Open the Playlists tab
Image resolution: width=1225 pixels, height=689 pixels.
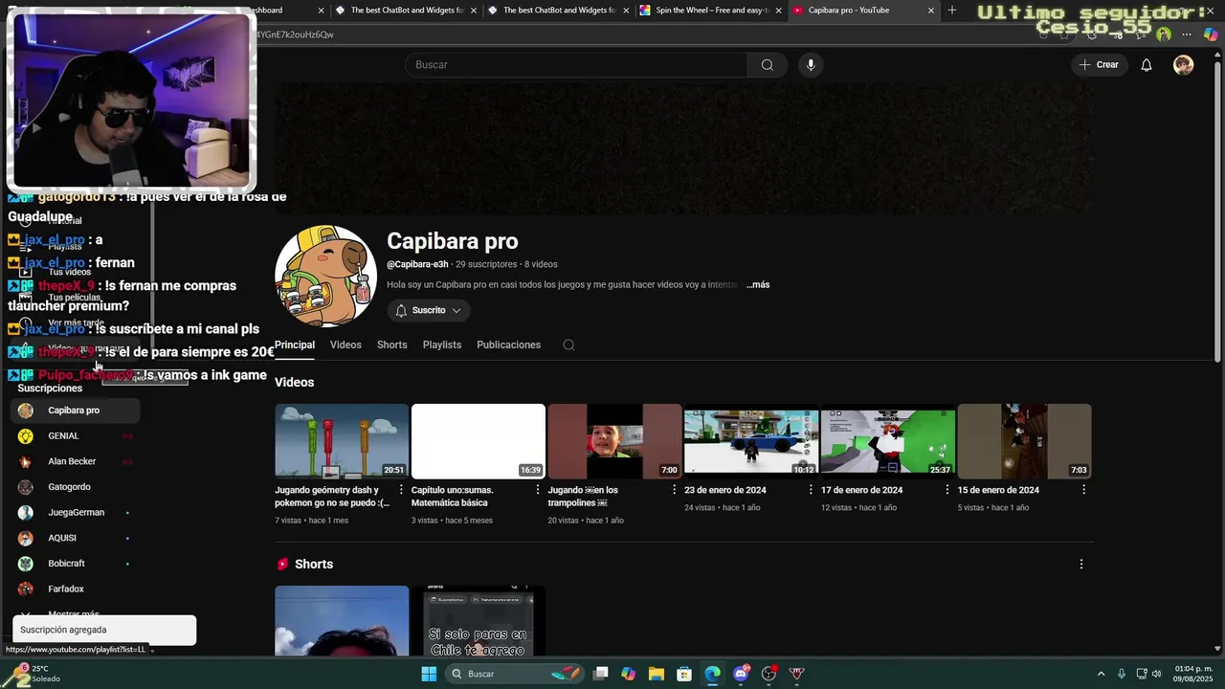442,344
